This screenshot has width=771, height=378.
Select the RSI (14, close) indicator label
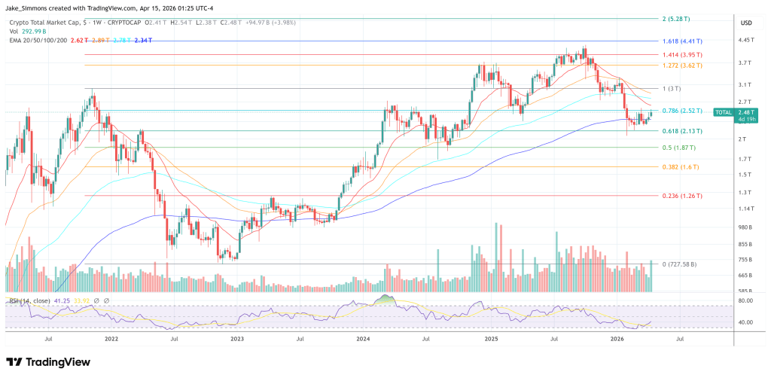[x=32, y=300]
